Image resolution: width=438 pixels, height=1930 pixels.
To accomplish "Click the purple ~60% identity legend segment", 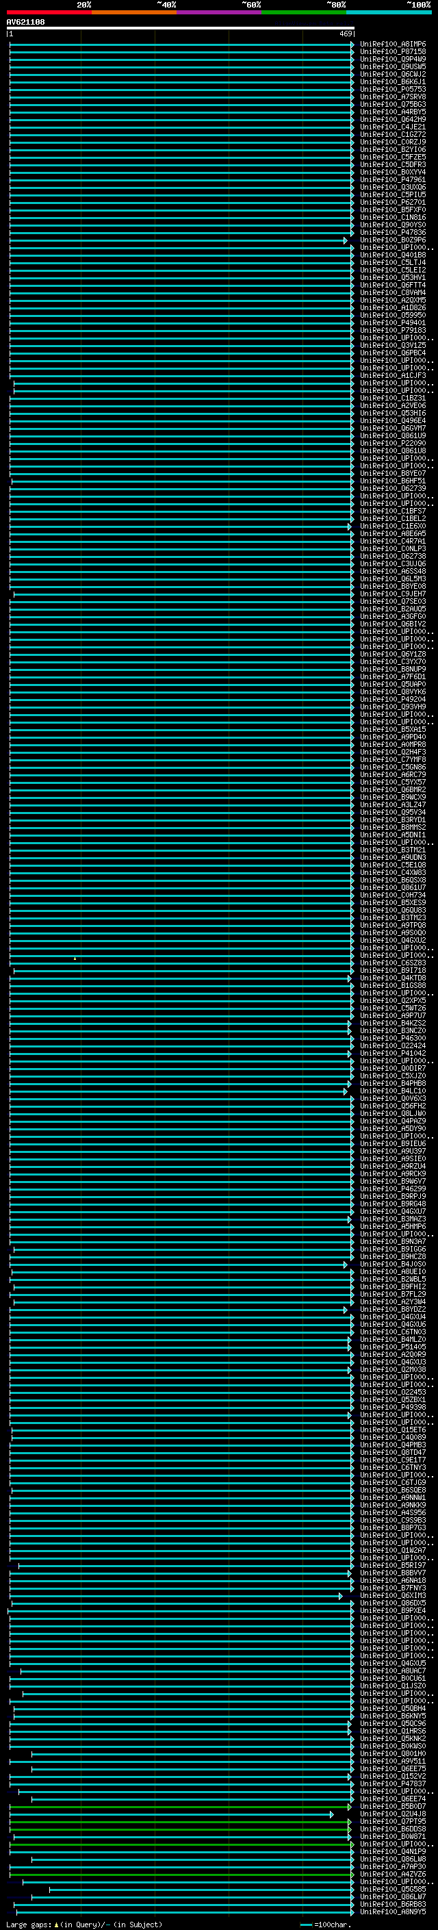I will pos(218,12).
